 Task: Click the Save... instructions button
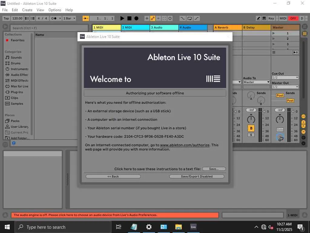click(x=214, y=169)
